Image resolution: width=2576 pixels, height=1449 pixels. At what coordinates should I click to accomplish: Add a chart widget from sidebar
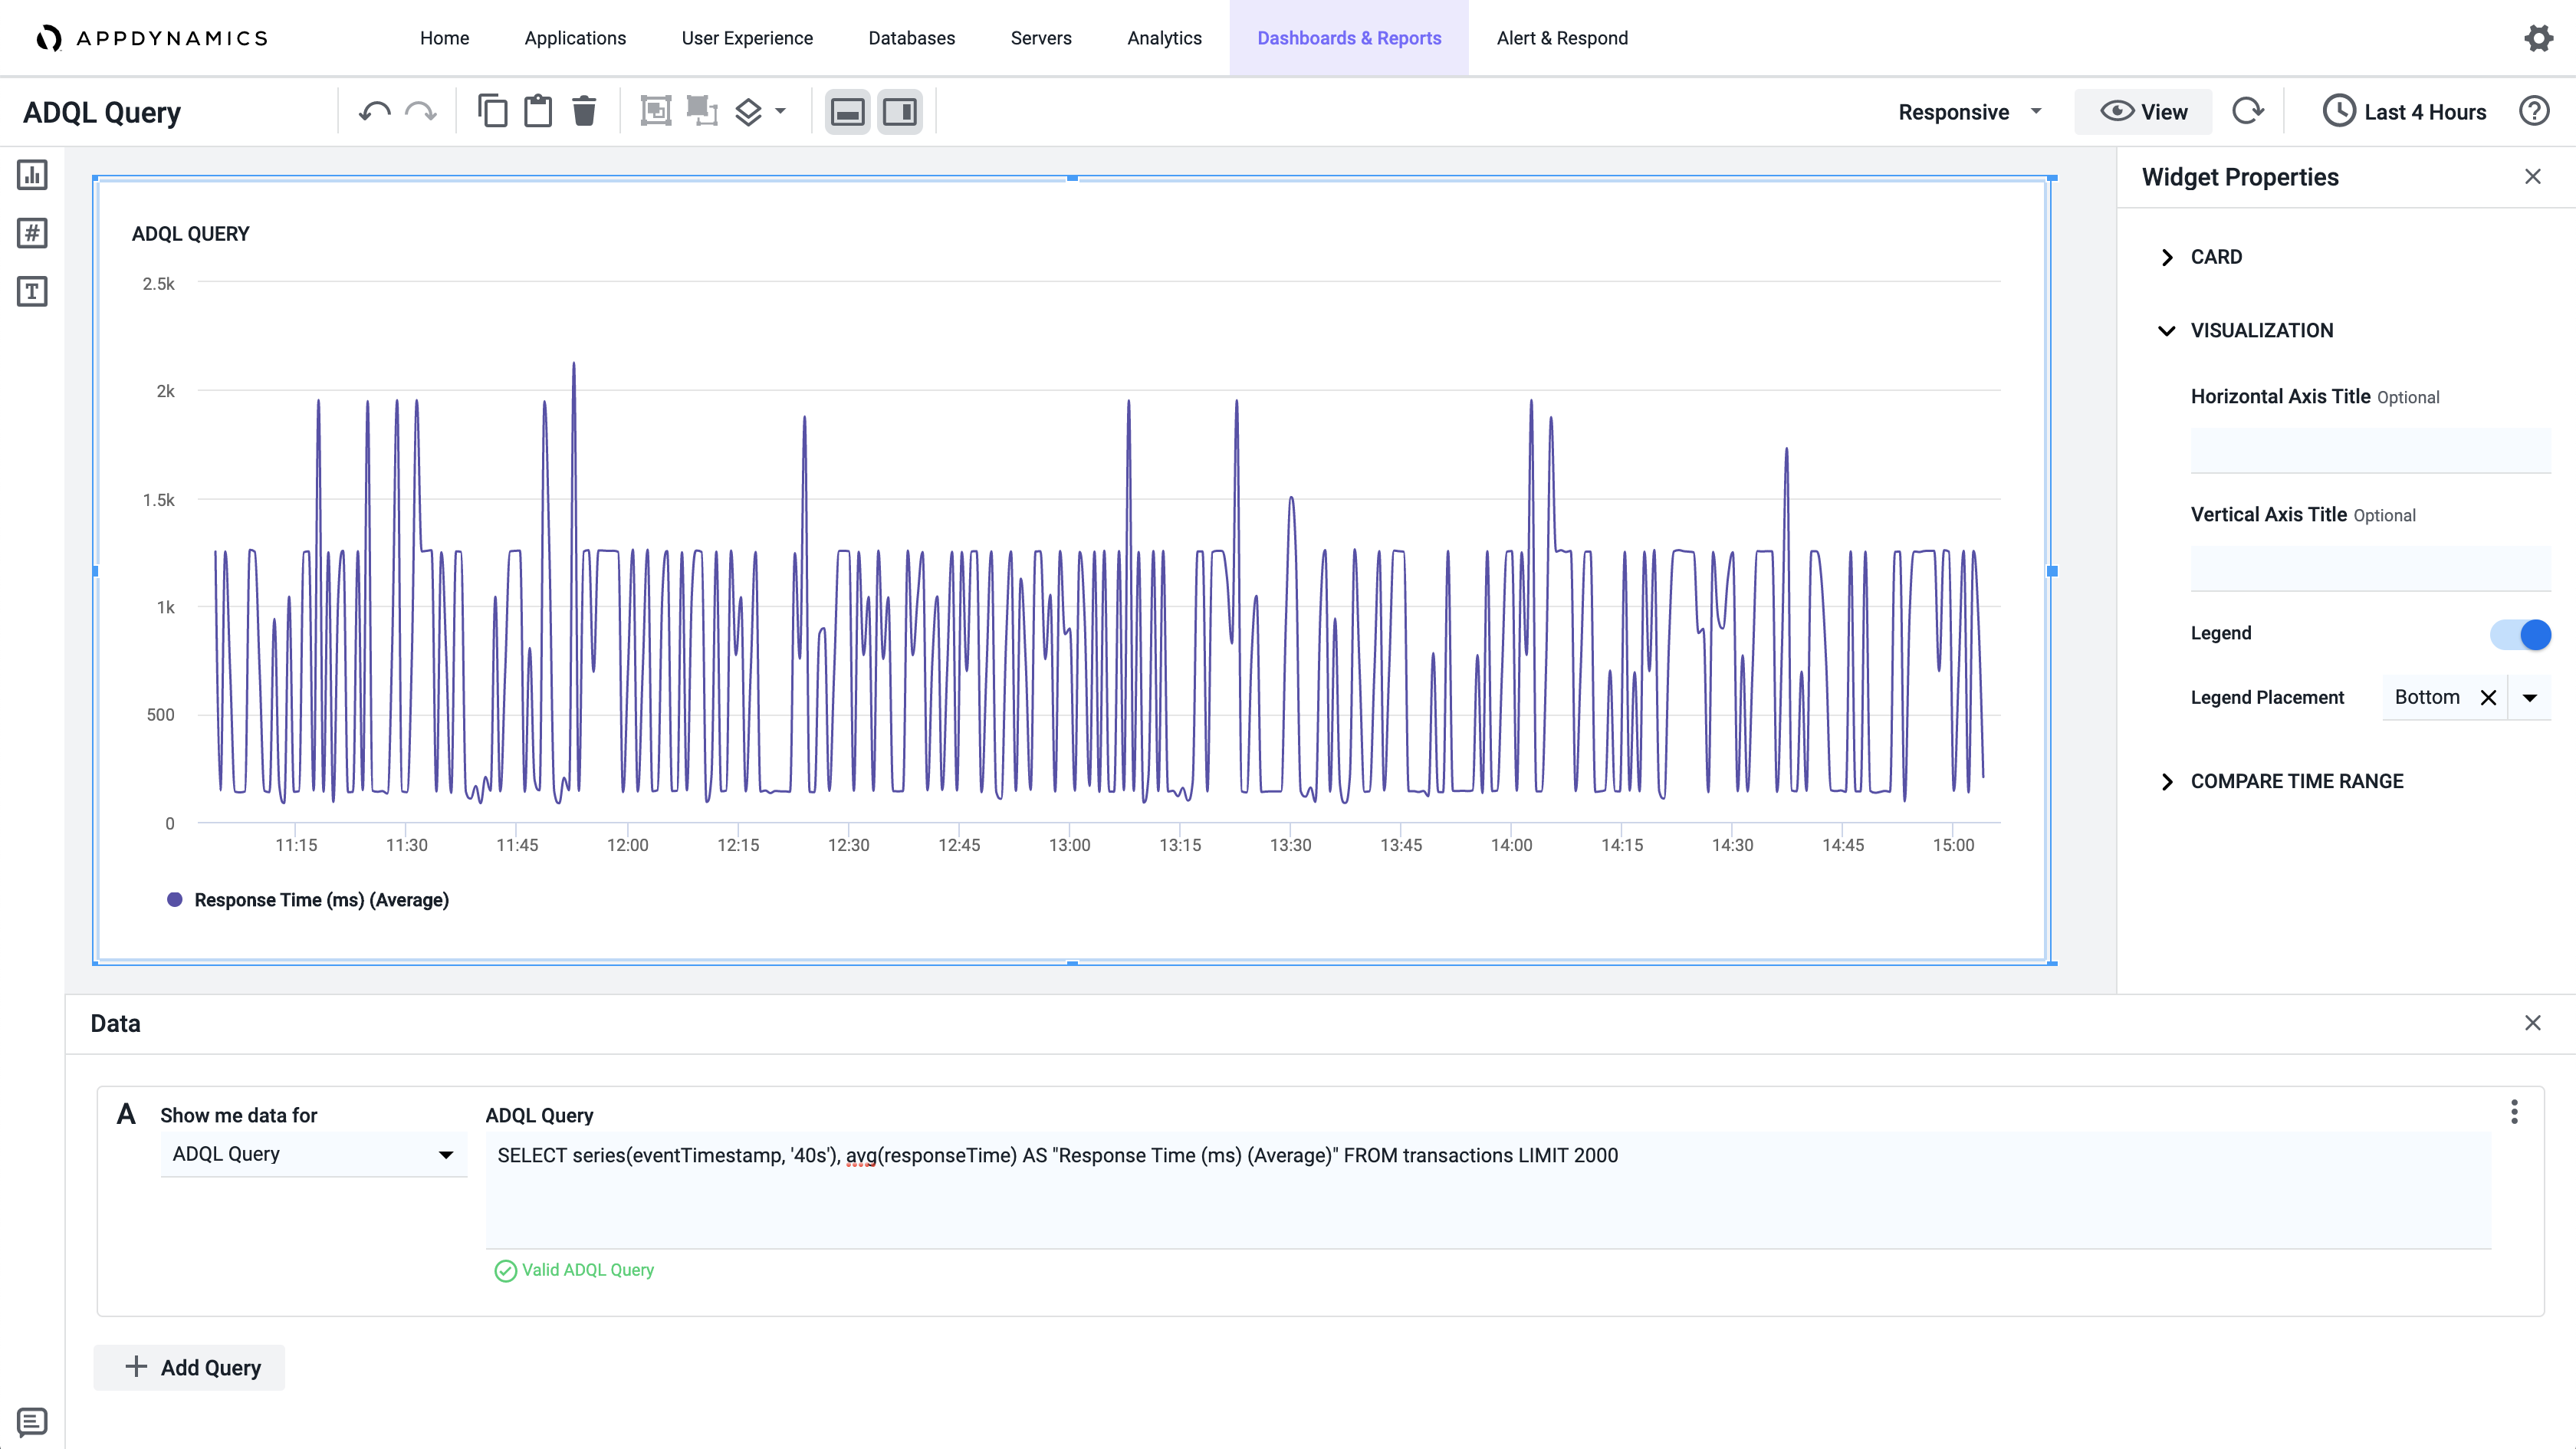click(x=32, y=175)
